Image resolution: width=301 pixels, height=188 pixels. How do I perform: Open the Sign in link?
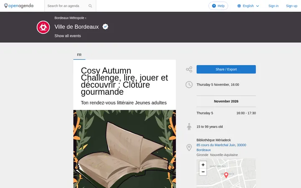coord(273,6)
